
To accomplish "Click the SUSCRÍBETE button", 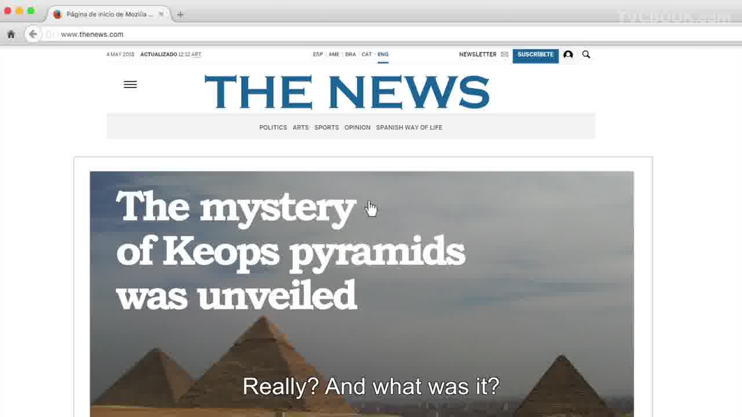I will [x=536, y=55].
